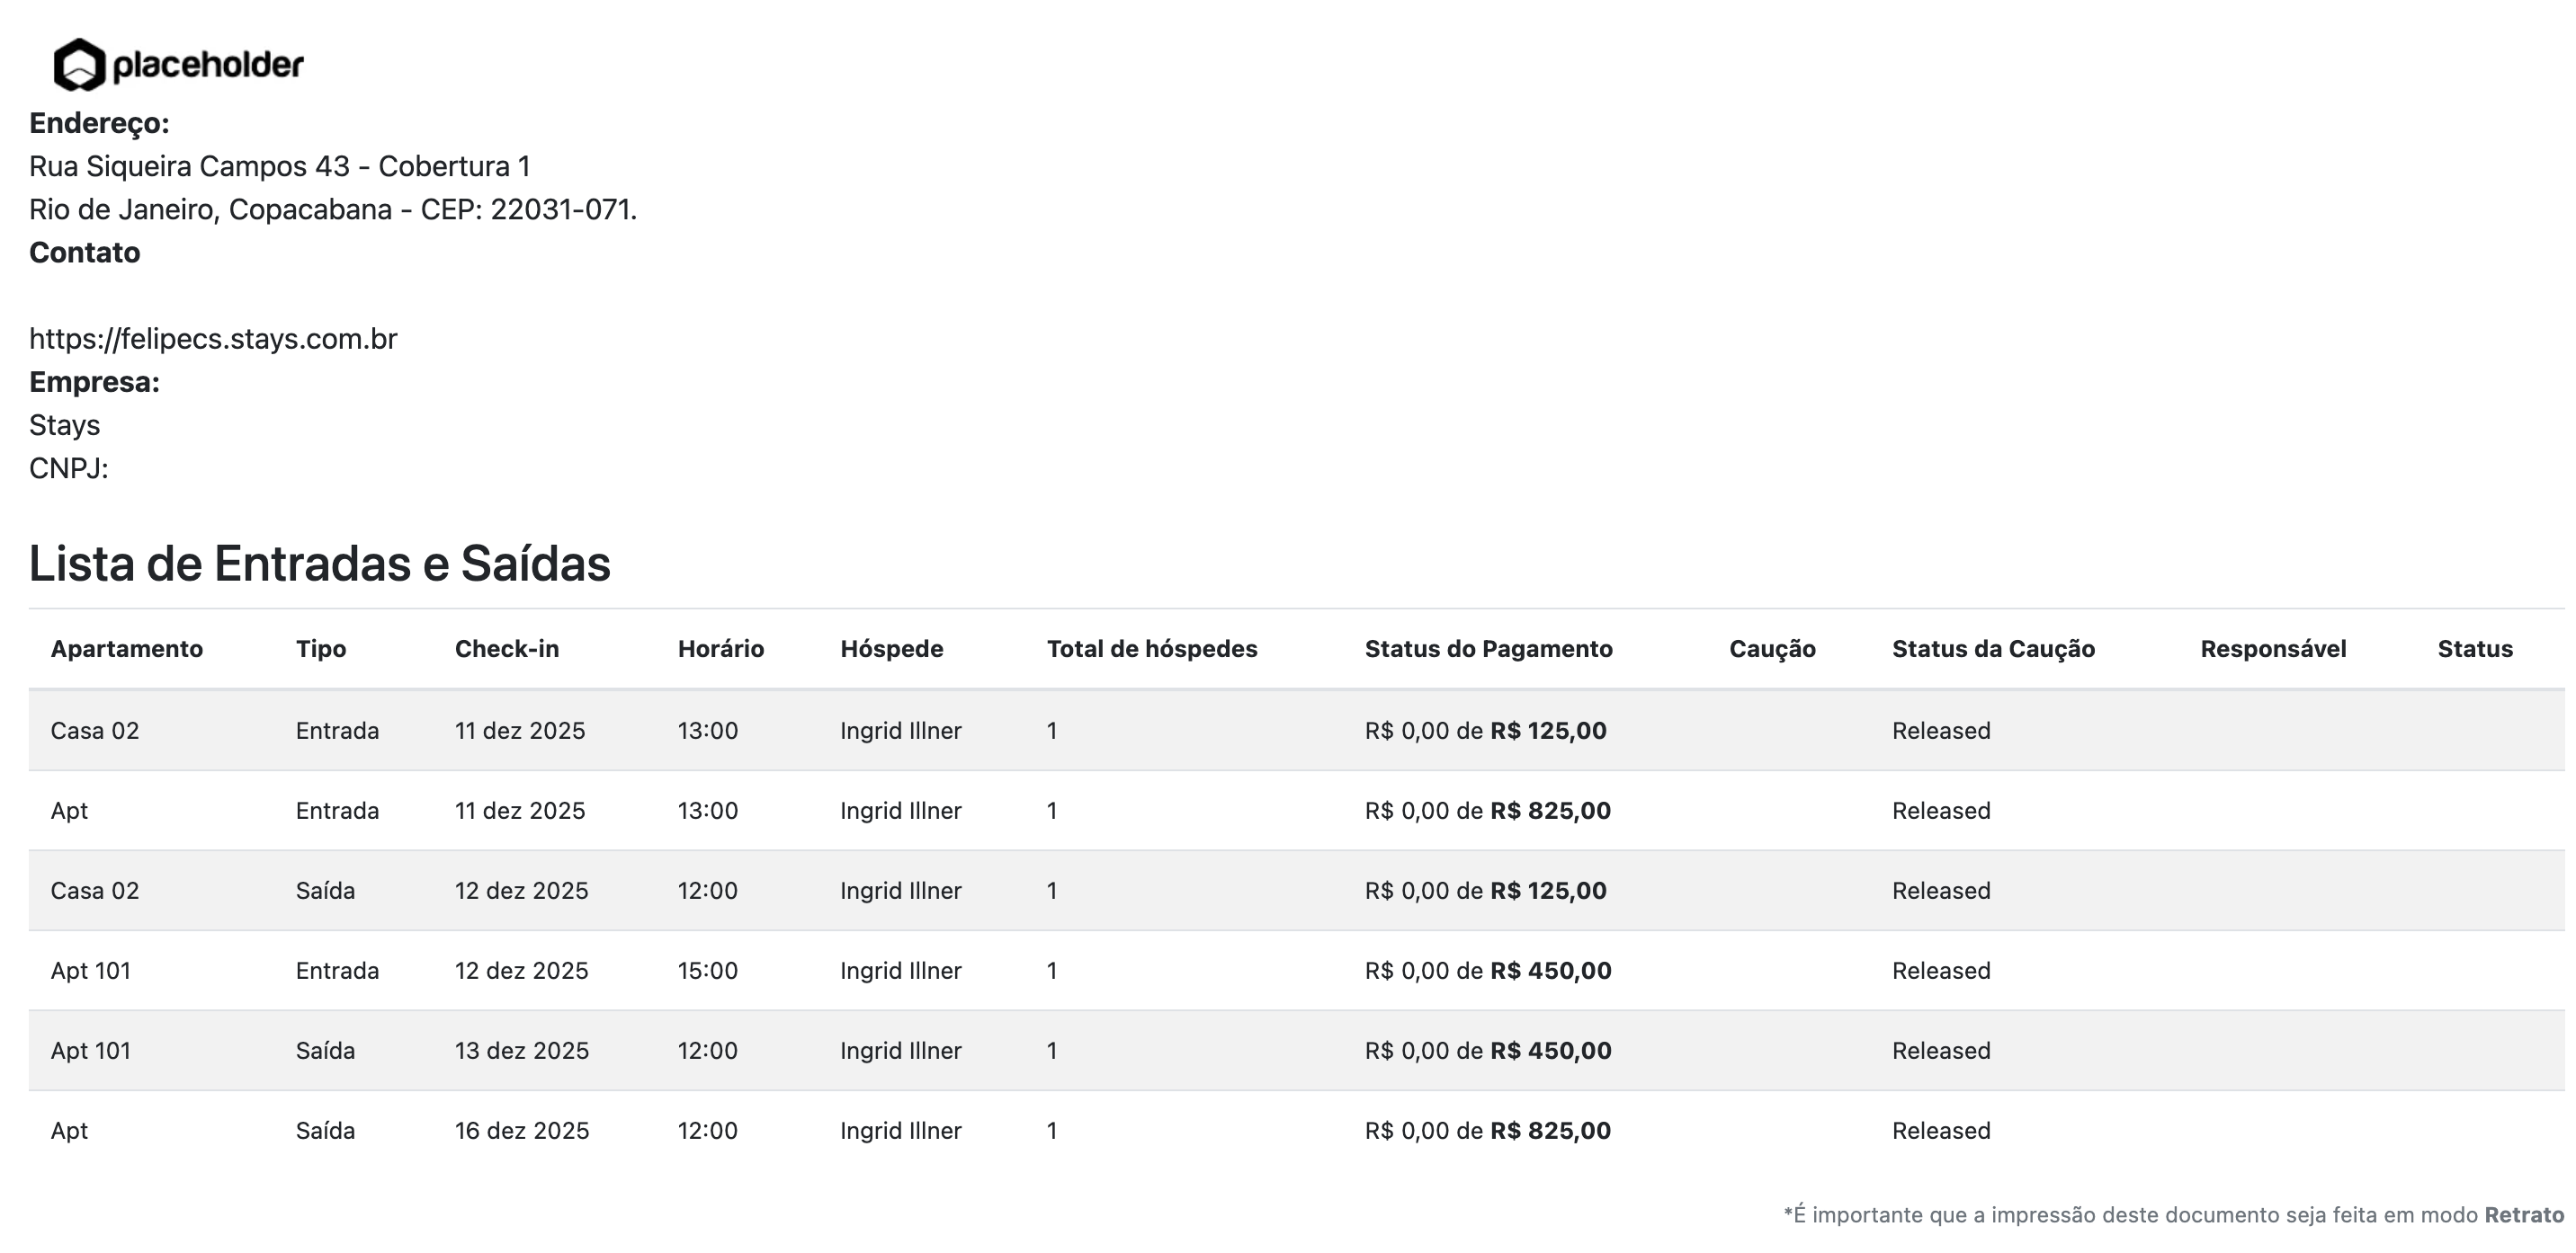Click the Horário column header

pyautogui.click(x=721, y=648)
